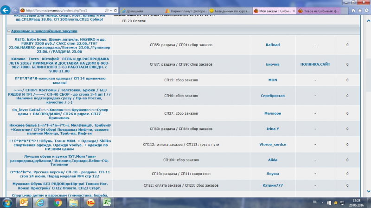Collapse Архивные и завершённые закупки section
371x208 pixels.
tap(9, 31)
